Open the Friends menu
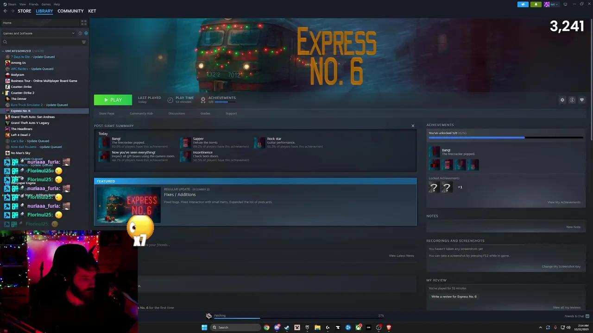 (x=34, y=4)
